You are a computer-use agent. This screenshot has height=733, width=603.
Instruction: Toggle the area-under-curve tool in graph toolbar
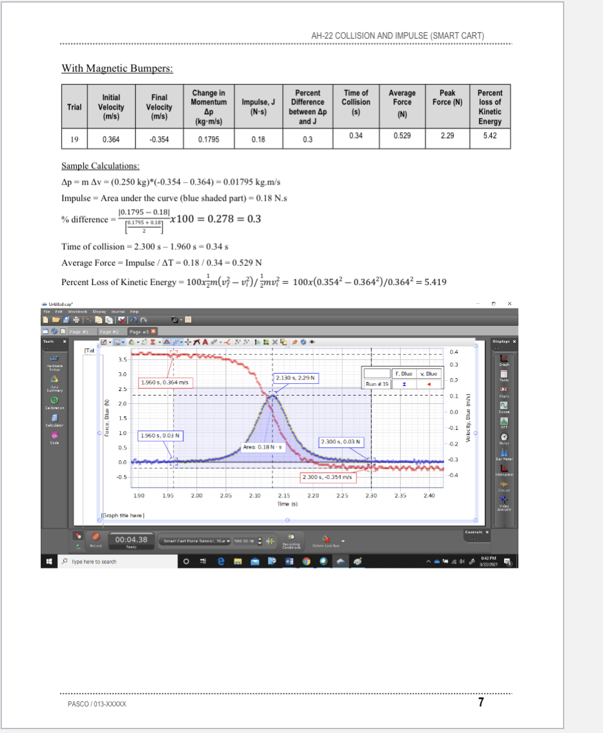(x=167, y=342)
